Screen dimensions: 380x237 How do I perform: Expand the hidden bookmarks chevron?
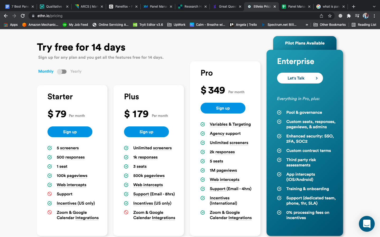click(x=307, y=25)
